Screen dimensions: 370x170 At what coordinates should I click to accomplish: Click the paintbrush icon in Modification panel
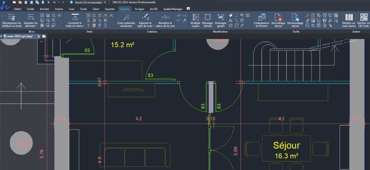231,15
